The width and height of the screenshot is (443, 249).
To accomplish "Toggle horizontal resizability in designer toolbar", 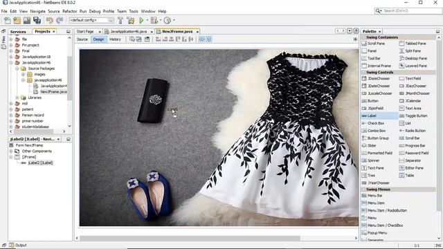I will click(201, 39).
